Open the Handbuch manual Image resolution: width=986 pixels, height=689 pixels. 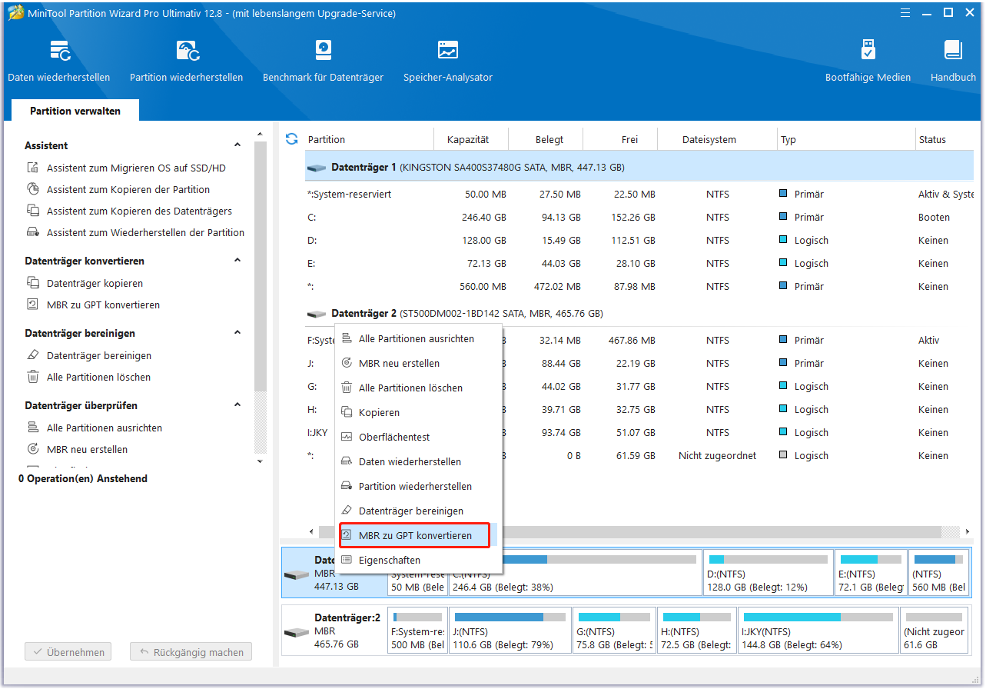tap(953, 61)
